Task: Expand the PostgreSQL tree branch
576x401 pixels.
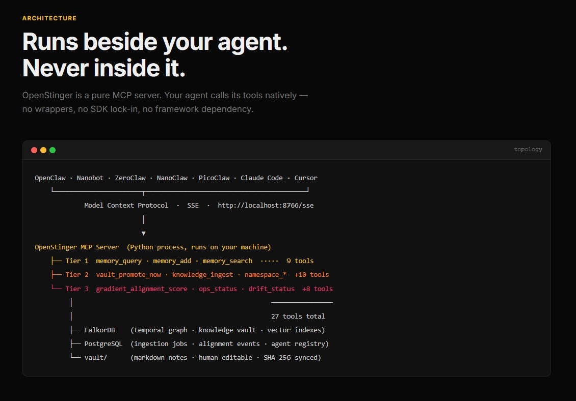Action: (x=103, y=343)
